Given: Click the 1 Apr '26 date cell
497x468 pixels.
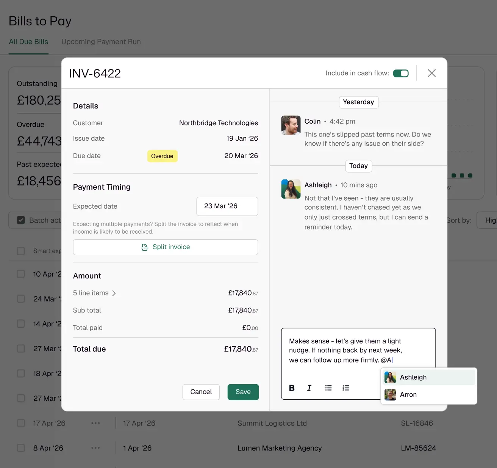Looking at the screenshot, I should [x=137, y=448].
